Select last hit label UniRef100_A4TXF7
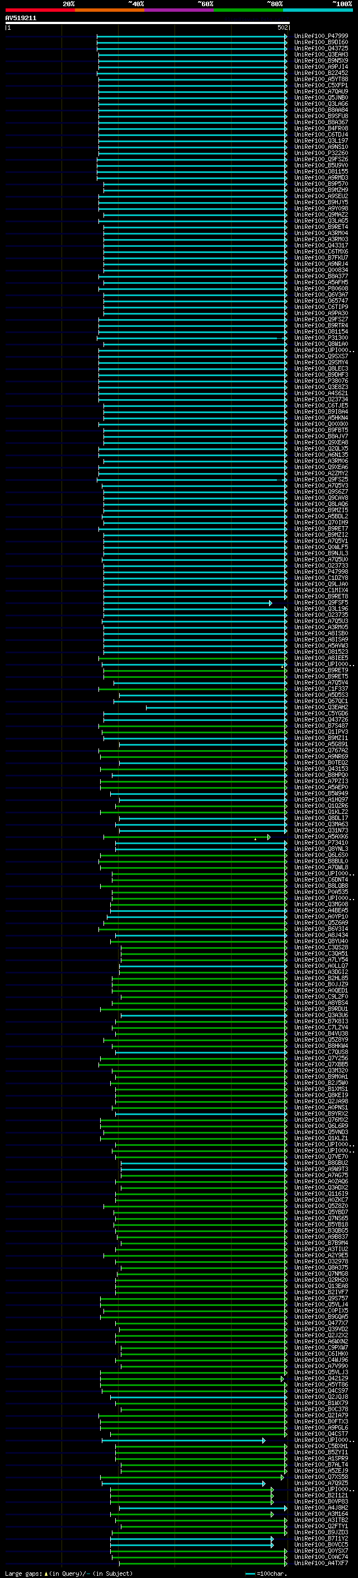 321,1563
